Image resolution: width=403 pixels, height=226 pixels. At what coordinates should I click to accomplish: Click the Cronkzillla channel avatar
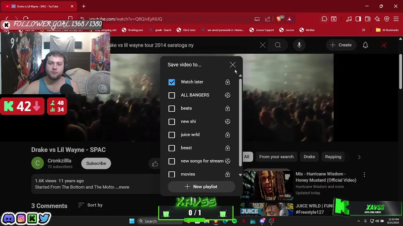click(x=37, y=163)
